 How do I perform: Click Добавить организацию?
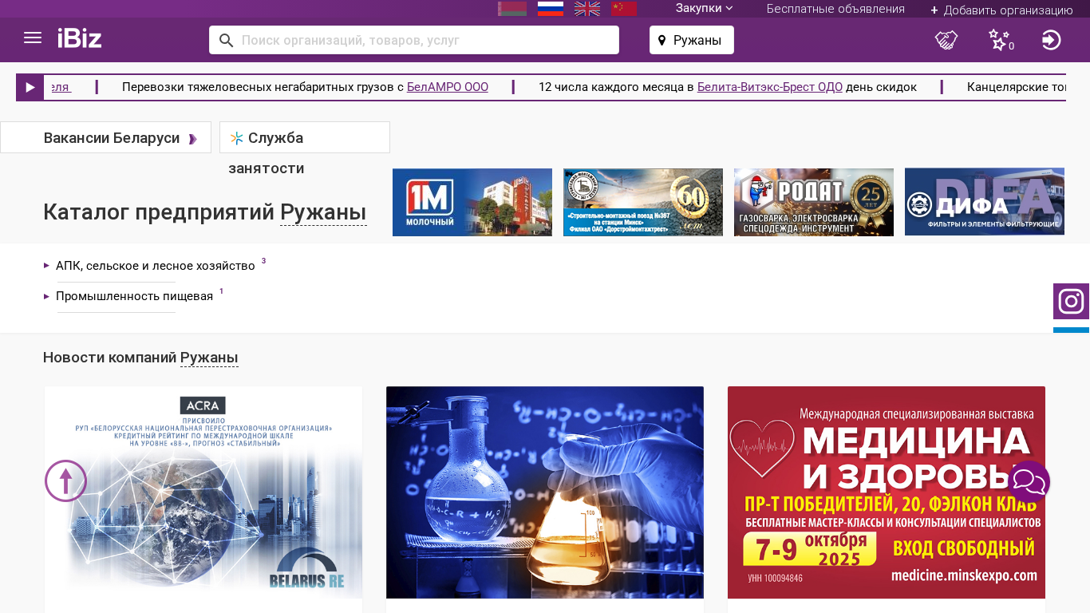tap(1001, 10)
